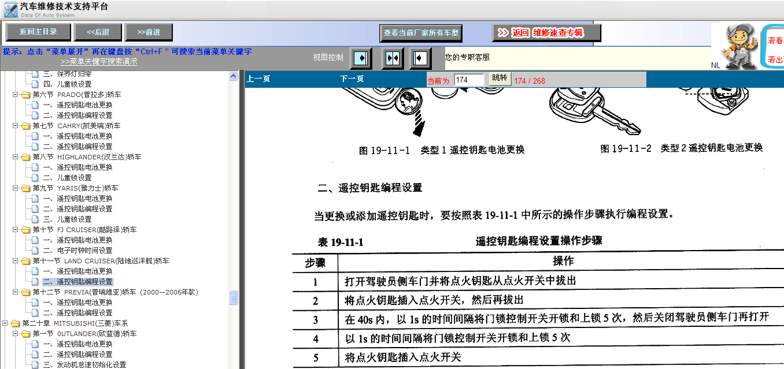The image size is (784, 369).
Task: Open 一、遥控钥匙电池更换 under PRADO
Action: click(x=77, y=105)
